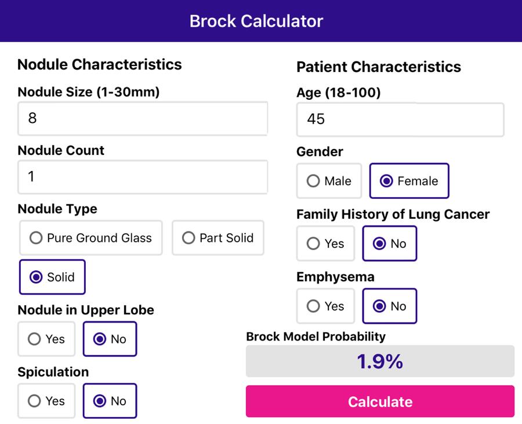Choose Solid nodule type option

[52, 277]
